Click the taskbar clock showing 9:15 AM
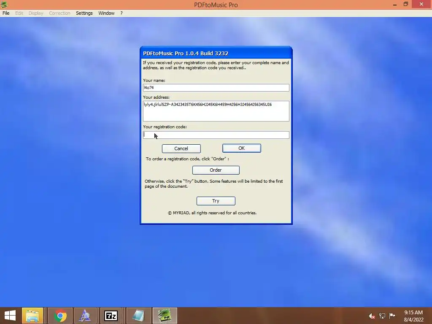 pos(413,316)
